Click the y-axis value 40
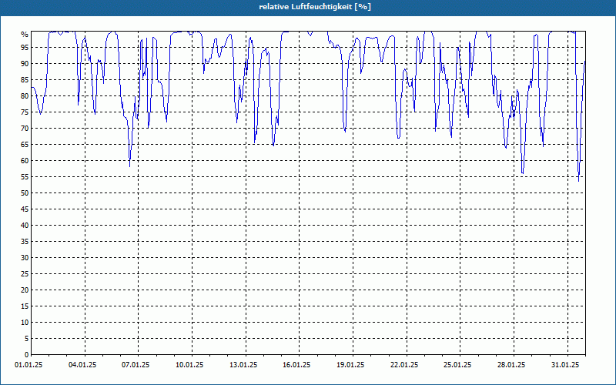The width and height of the screenshot is (616, 385). coord(25,226)
